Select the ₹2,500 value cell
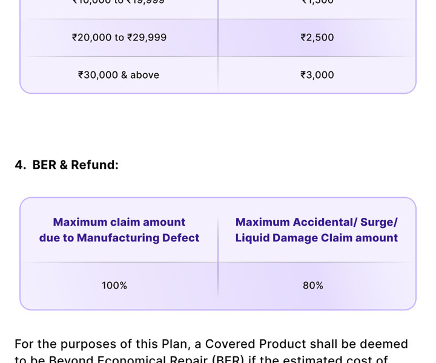The width and height of the screenshot is (436, 363). coord(317,38)
